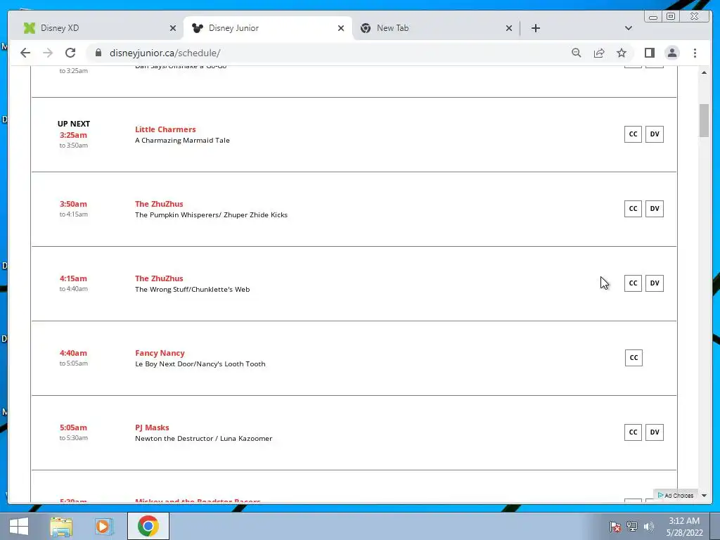Open the Chrome three-dot menu
This screenshot has height=540, width=720.
(695, 53)
